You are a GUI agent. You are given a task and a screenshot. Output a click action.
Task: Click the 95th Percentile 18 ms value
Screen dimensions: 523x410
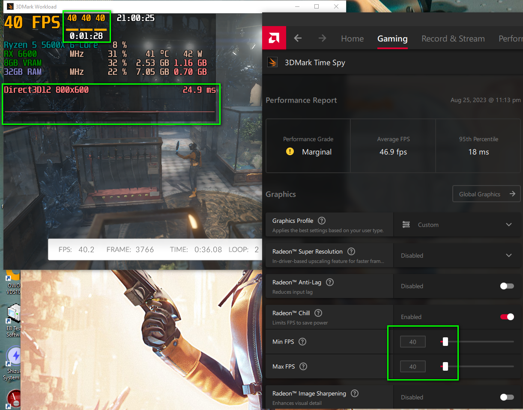[478, 152]
